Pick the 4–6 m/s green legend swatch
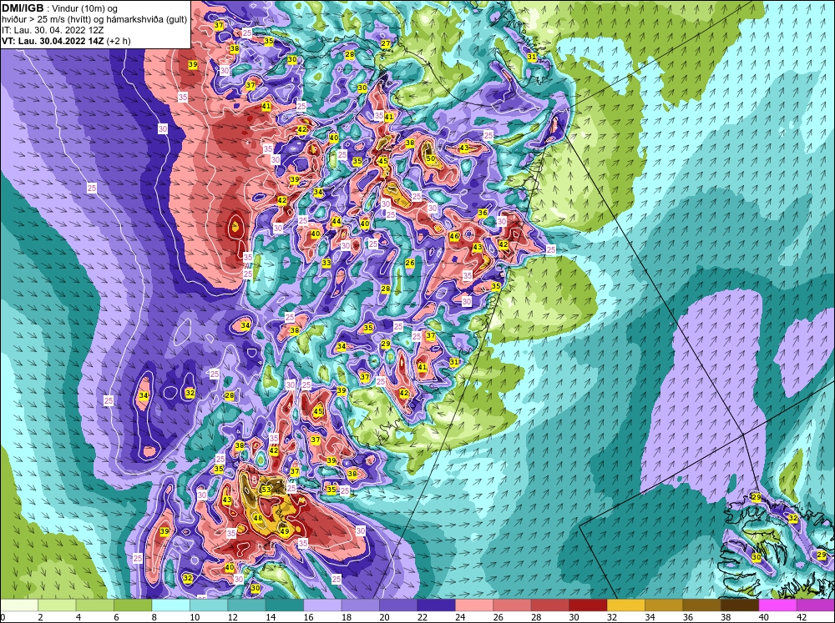The image size is (835, 623). [95, 605]
